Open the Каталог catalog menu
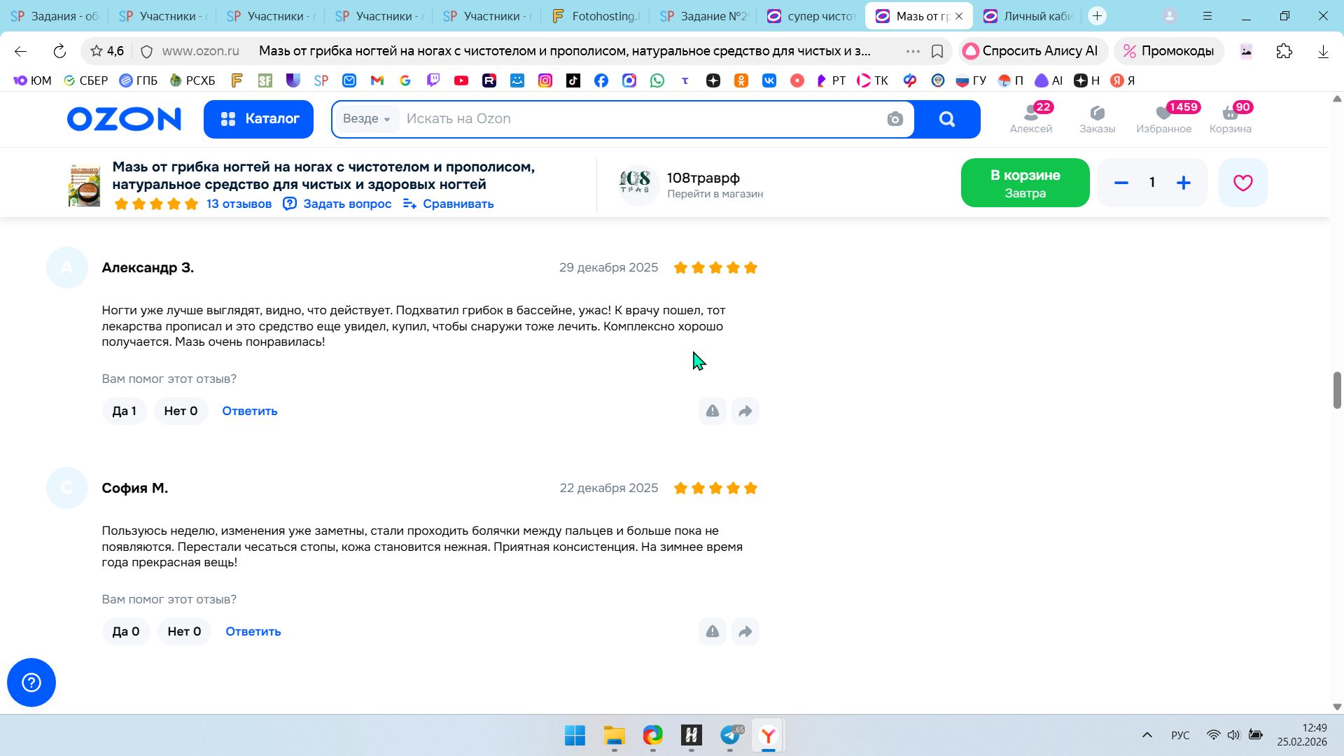1344x756 pixels. coord(258,119)
